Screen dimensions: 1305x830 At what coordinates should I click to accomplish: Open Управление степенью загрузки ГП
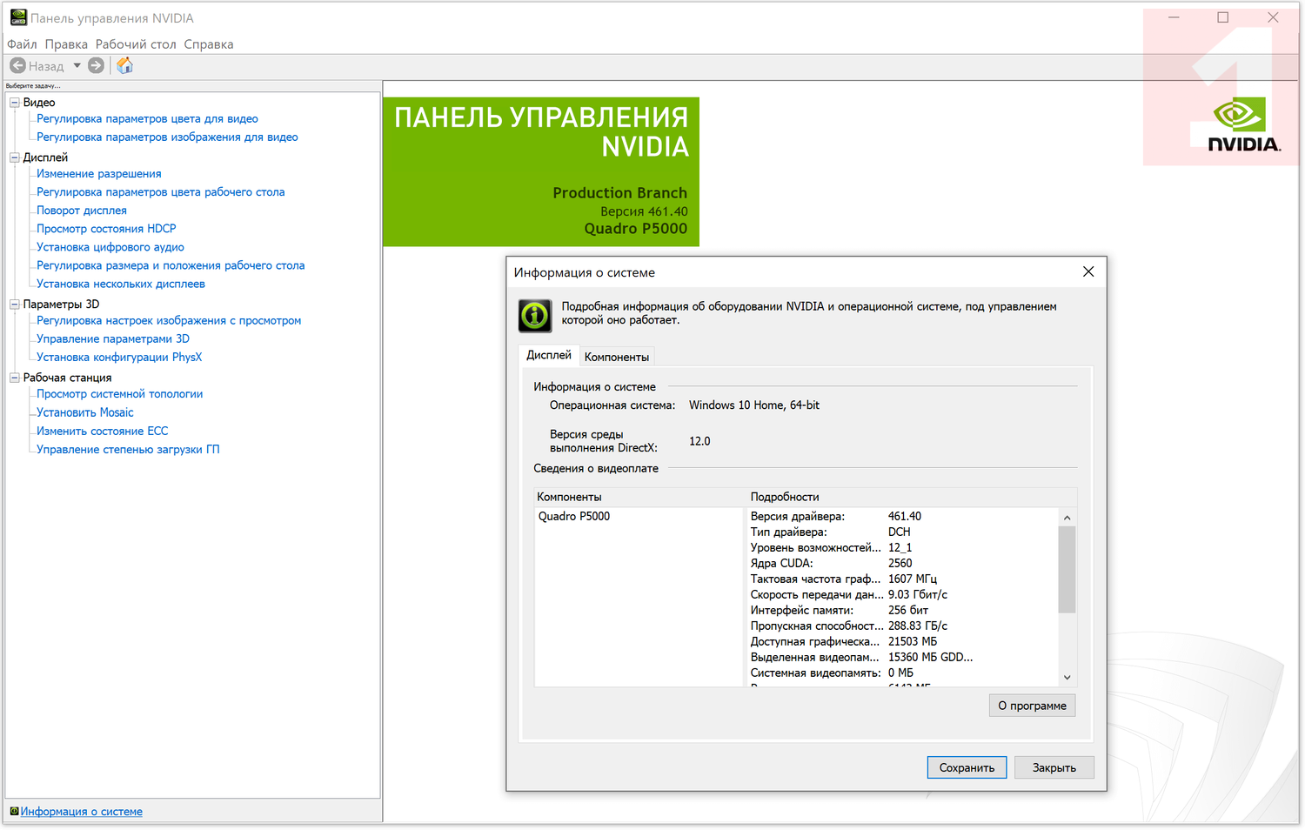pos(128,450)
